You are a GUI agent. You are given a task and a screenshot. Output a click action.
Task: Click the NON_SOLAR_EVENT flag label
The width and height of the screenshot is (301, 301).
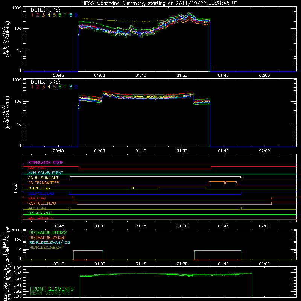click(46, 173)
